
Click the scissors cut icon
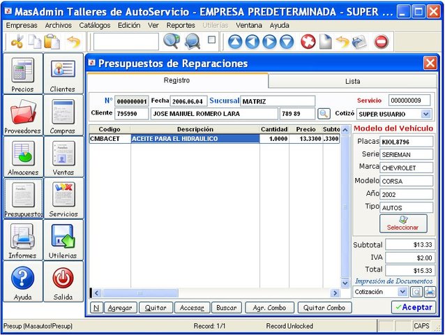pyautogui.click(x=17, y=41)
